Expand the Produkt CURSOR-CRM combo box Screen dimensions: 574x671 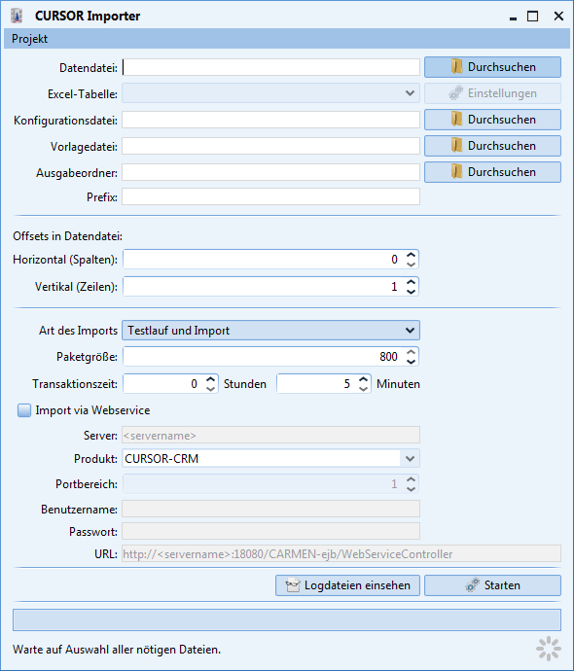(410, 459)
